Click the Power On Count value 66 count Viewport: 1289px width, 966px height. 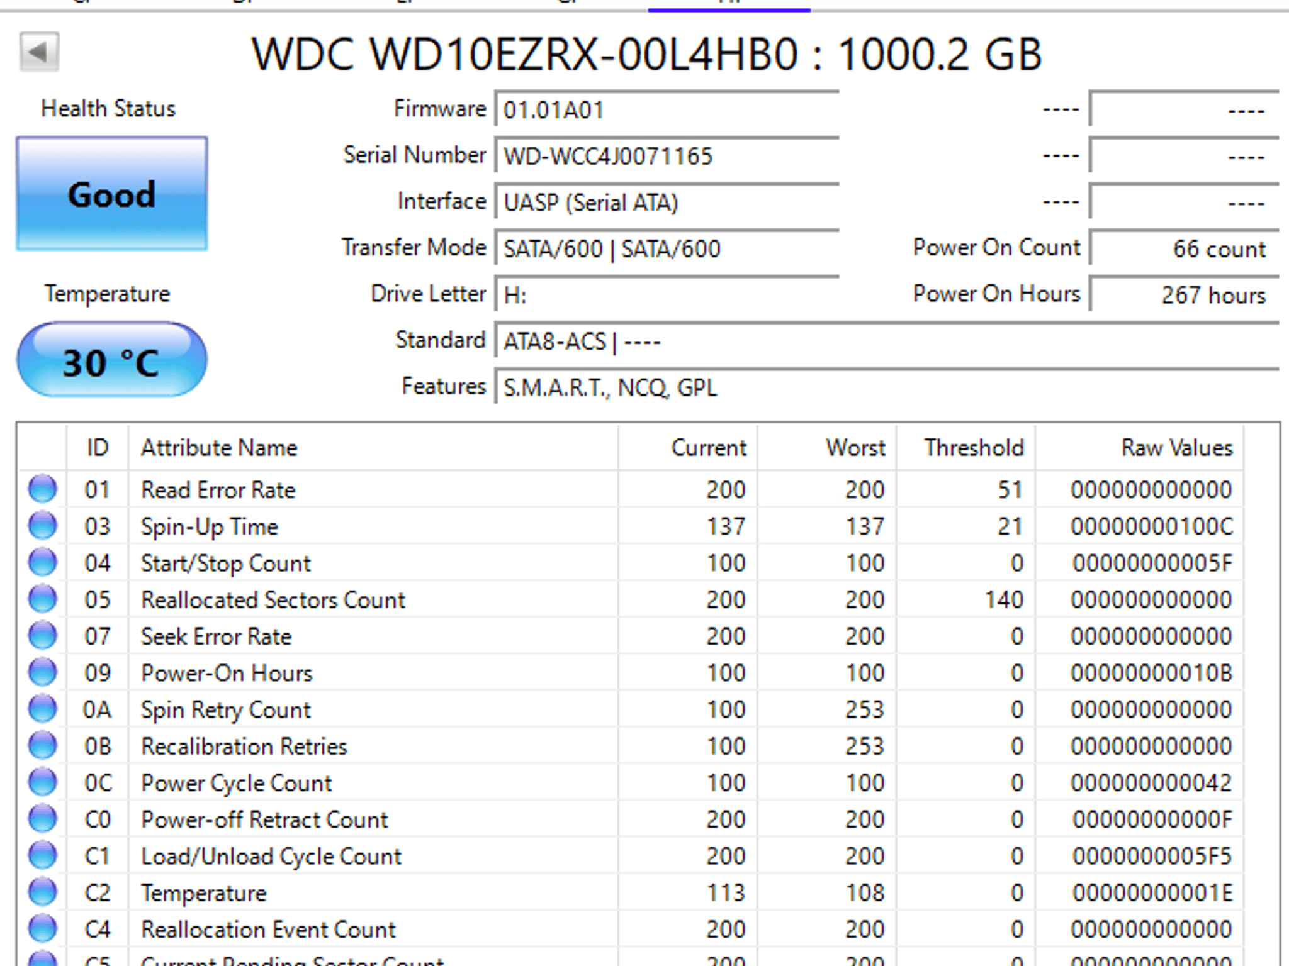pyautogui.click(x=1185, y=248)
